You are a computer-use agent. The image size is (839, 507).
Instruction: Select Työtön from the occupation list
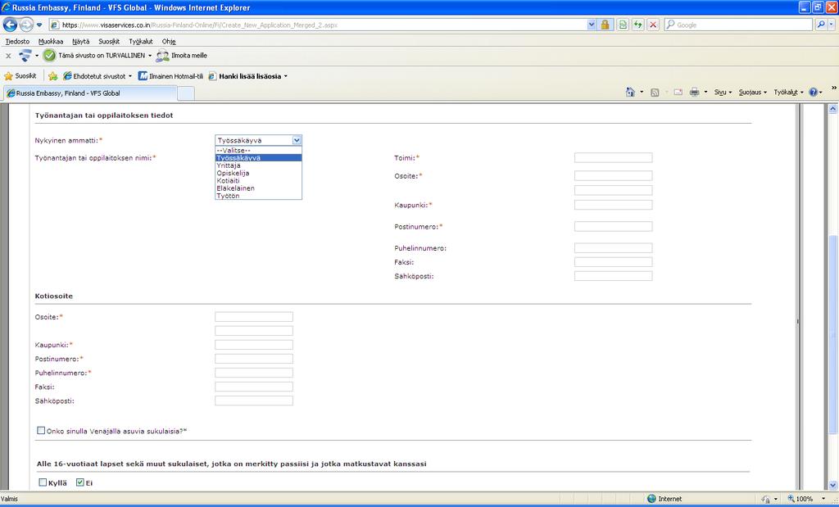[258, 196]
